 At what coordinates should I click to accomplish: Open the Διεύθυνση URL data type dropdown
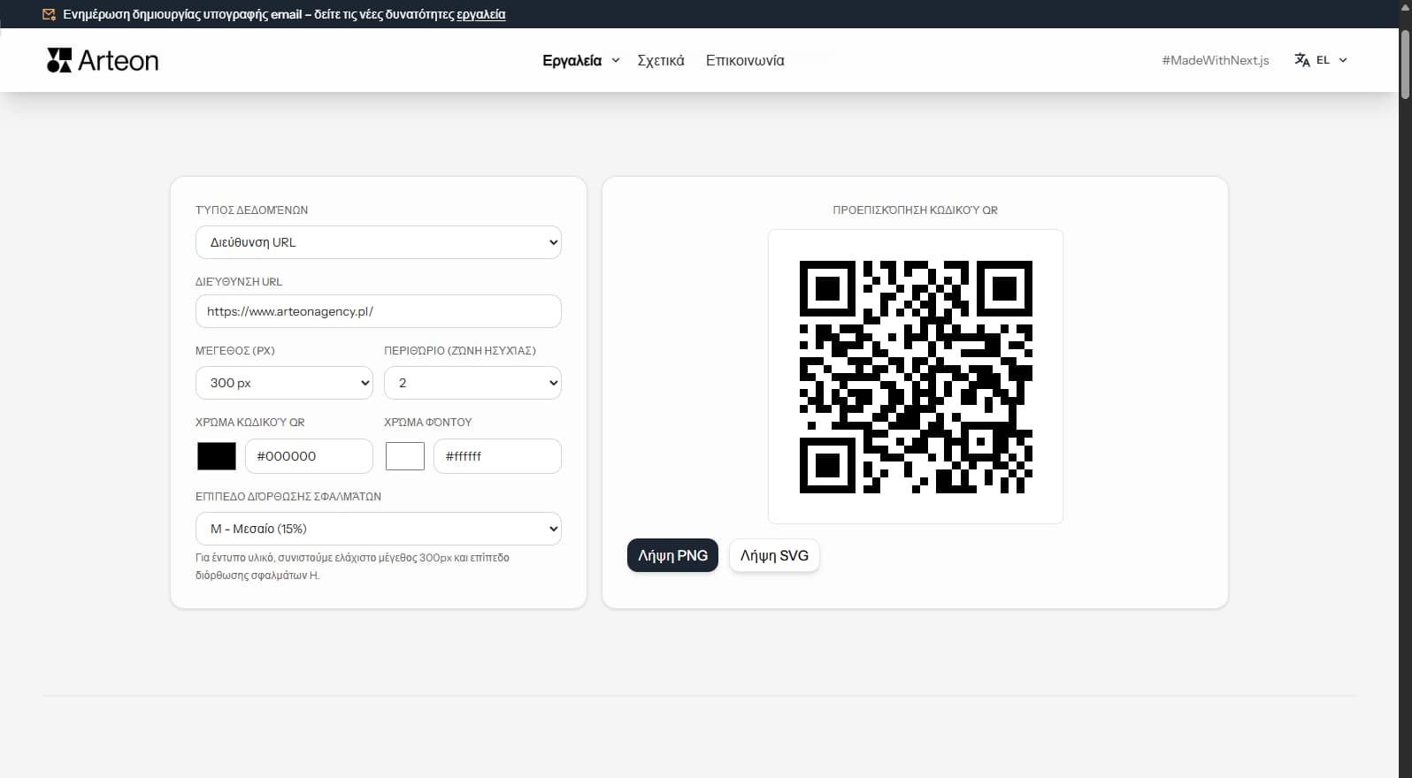[x=379, y=242]
